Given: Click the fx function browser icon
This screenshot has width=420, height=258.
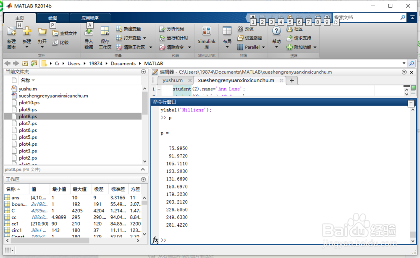Looking at the screenshot, I should point(155,240).
